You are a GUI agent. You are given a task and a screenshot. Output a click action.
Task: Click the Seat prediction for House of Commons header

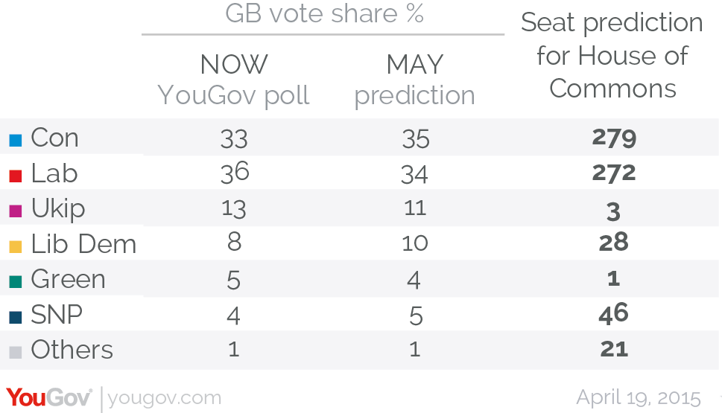[x=612, y=55]
